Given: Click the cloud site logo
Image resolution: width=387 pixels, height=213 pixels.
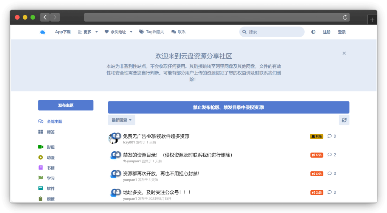Looking at the screenshot, I should pos(43,32).
